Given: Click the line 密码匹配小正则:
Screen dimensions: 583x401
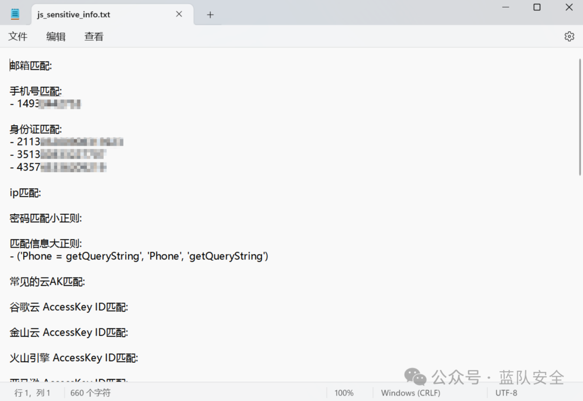Looking at the screenshot, I should [46, 218].
